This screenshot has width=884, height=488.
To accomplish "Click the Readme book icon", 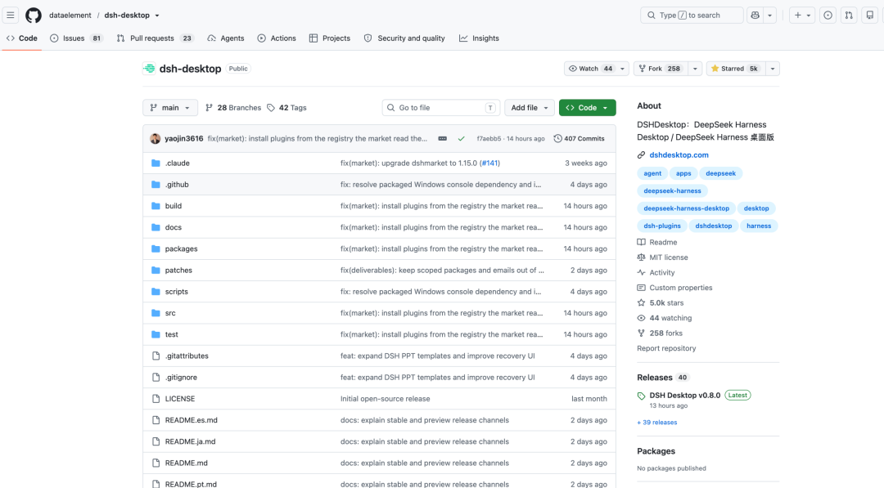I will click(641, 242).
